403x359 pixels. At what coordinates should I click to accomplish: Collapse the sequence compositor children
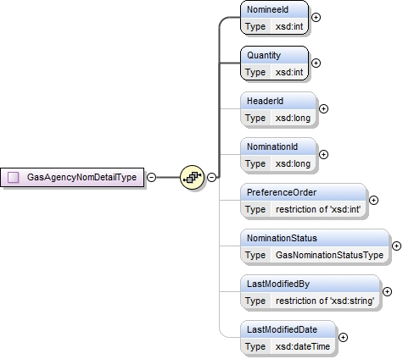[211, 177]
